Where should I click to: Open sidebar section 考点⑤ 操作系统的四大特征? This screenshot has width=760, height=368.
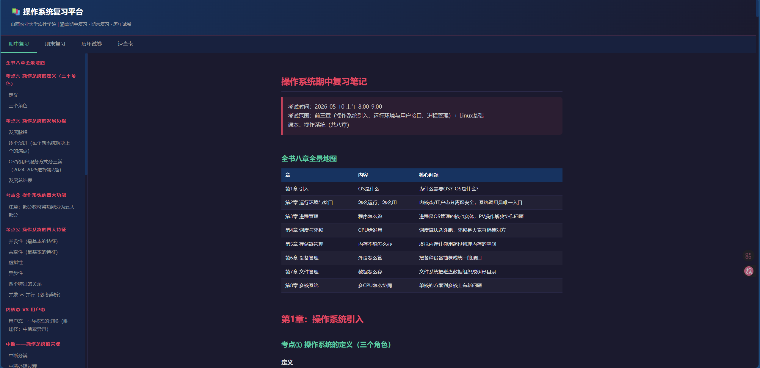[x=36, y=230]
